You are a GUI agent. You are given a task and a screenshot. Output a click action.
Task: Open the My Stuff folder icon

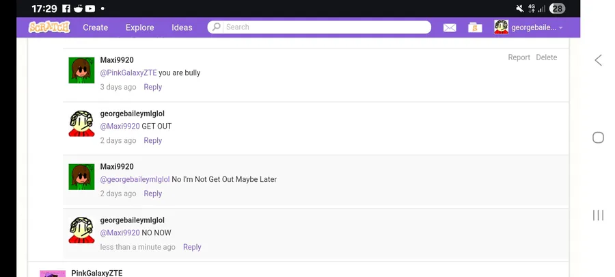(475, 27)
